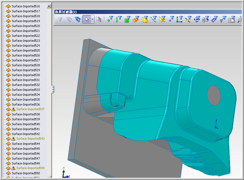Select Surface-Imported517 in feature tree
The width and height of the screenshot is (244, 180).
coord(26,11)
